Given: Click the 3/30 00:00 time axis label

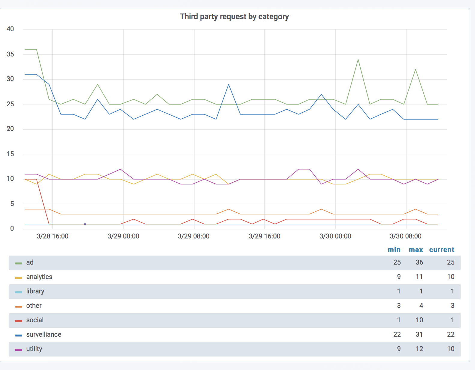Looking at the screenshot, I should pos(335,236).
